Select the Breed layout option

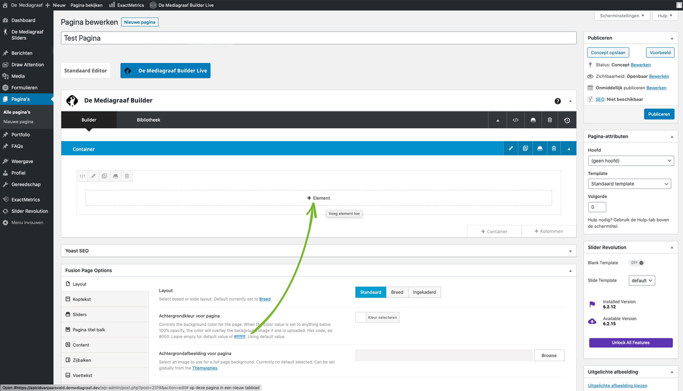coord(397,292)
